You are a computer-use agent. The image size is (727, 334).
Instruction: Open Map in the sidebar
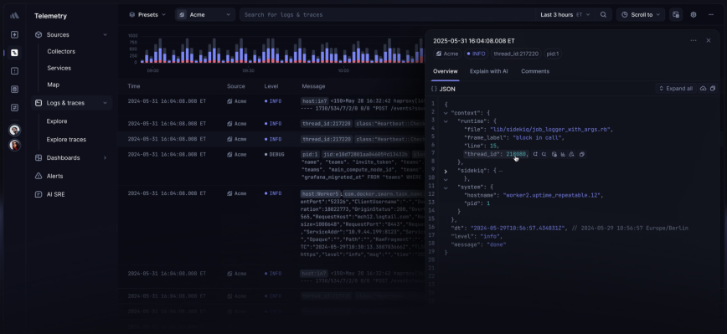pos(53,85)
